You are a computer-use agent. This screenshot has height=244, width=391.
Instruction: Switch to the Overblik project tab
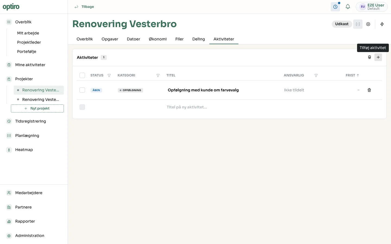pyautogui.click(x=85, y=39)
